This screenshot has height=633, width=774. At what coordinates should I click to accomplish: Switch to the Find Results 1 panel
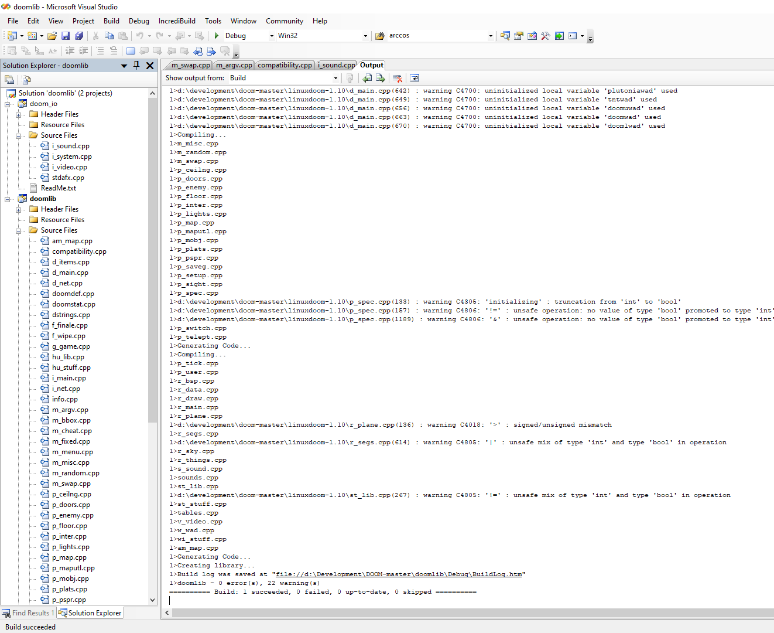click(x=28, y=613)
